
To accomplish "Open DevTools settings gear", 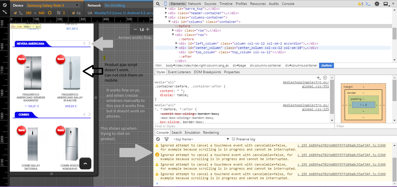I will pos(377,4).
